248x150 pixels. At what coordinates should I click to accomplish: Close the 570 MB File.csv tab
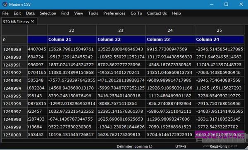pos(33,21)
